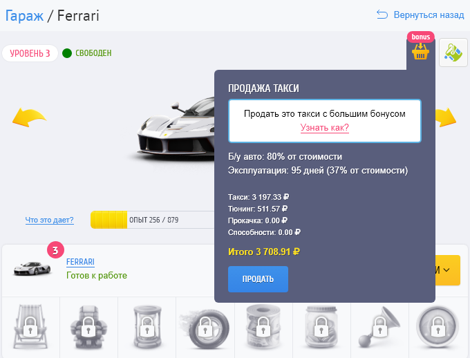The height and width of the screenshot is (358, 470).
Task: Click the return arrow icon beside Вернуться назад
Action: [382, 15]
